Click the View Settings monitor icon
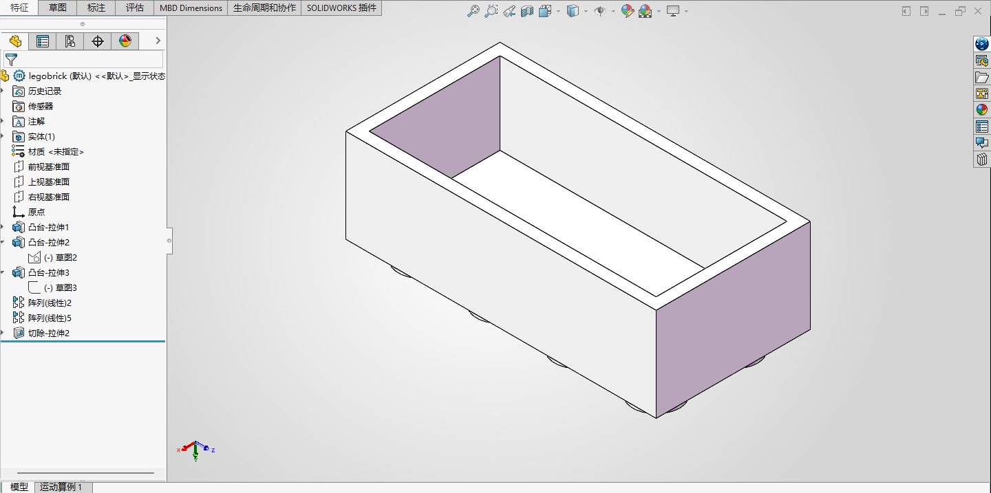The height and width of the screenshot is (493, 991). point(673,11)
